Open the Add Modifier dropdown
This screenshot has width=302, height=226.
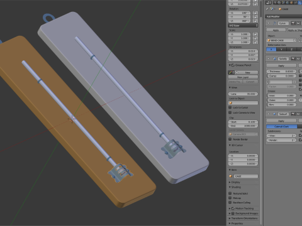tap(284, 16)
